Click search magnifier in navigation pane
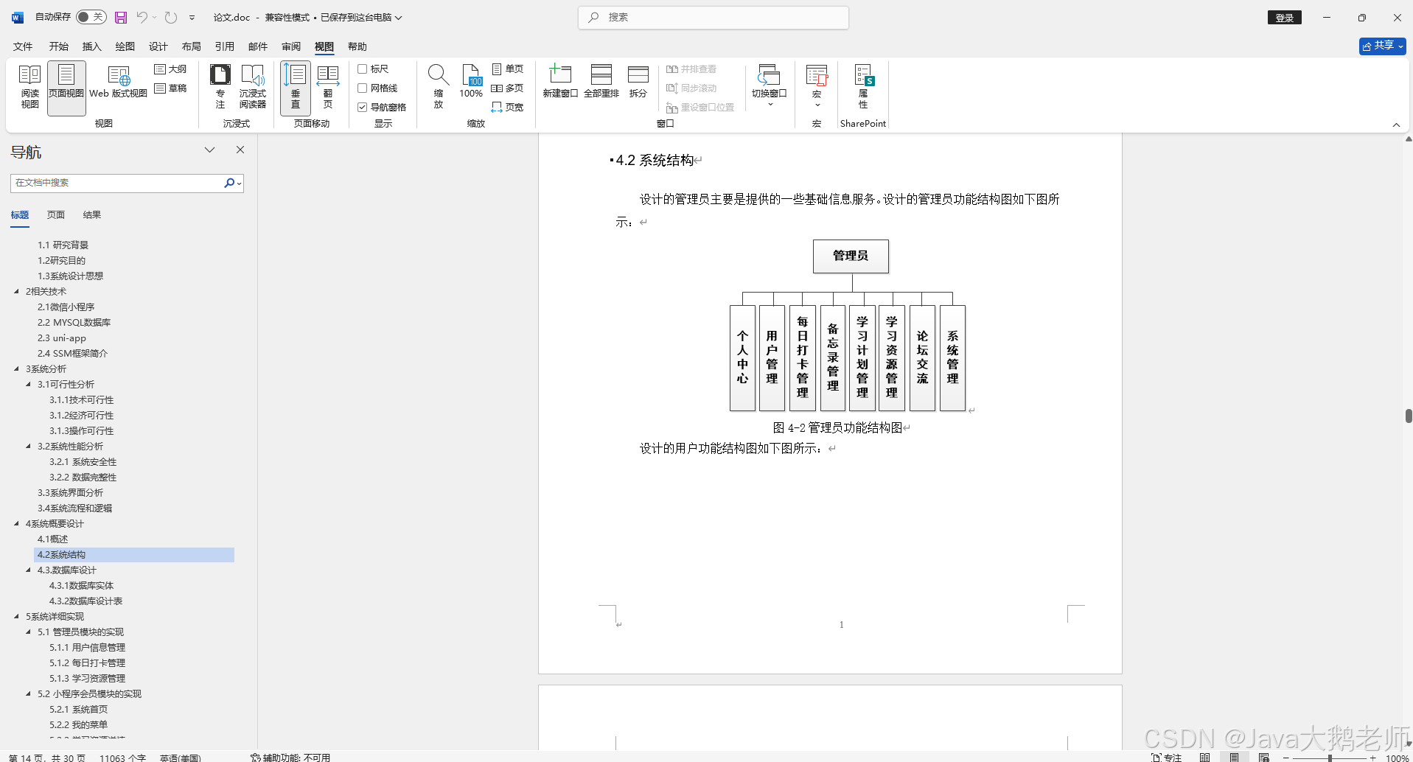 click(x=229, y=183)
